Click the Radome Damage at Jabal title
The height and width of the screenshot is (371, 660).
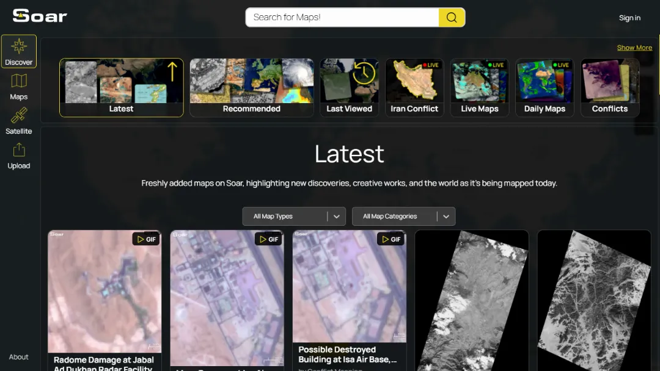pos(103,364)
